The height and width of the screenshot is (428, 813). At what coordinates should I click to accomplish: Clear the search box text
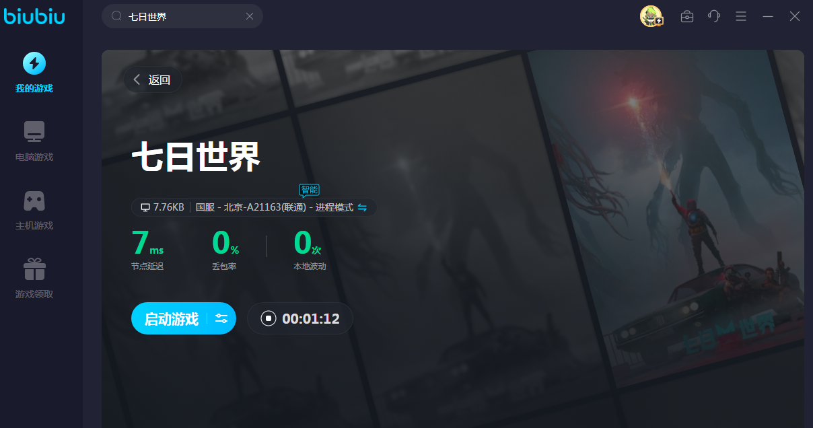tap(250, 16)
